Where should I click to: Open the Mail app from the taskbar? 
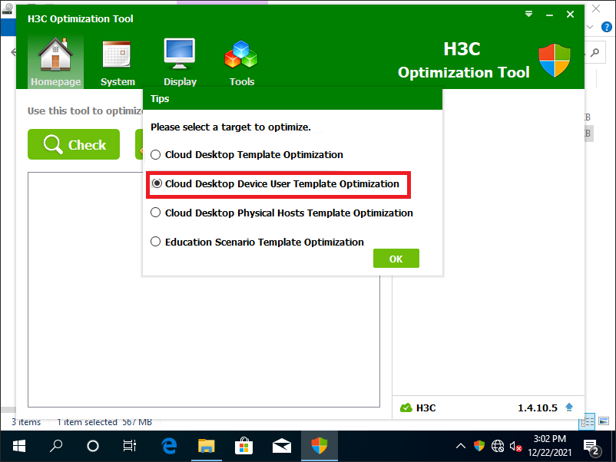(282, 446)
